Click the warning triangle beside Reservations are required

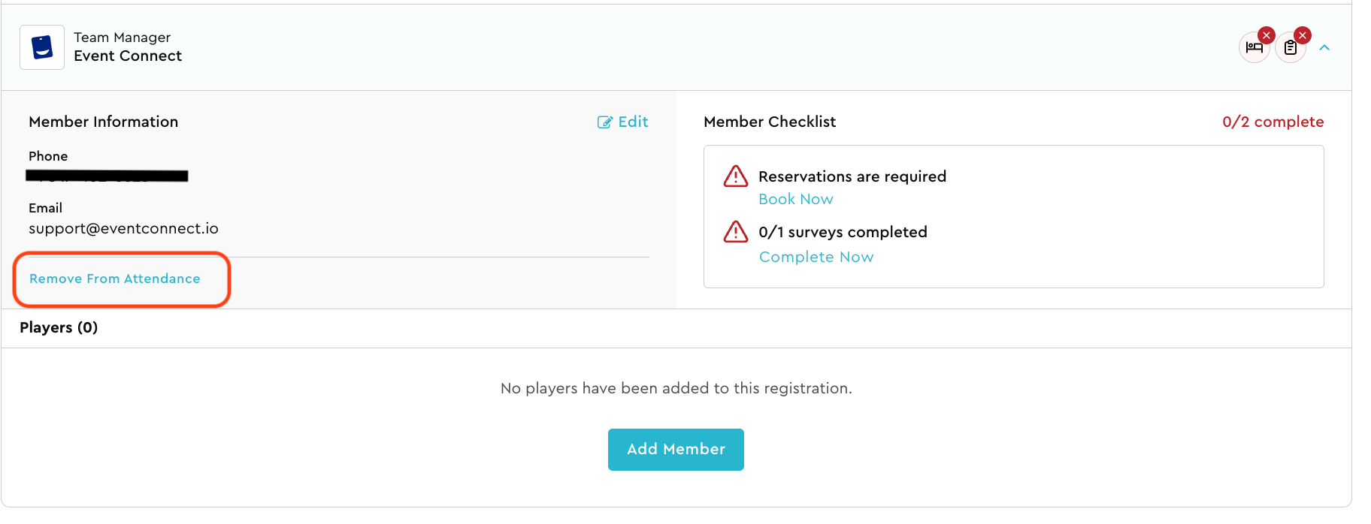736,176
